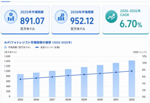
Task: Click the (成長トレンド) right axis title
Action: 140,52
